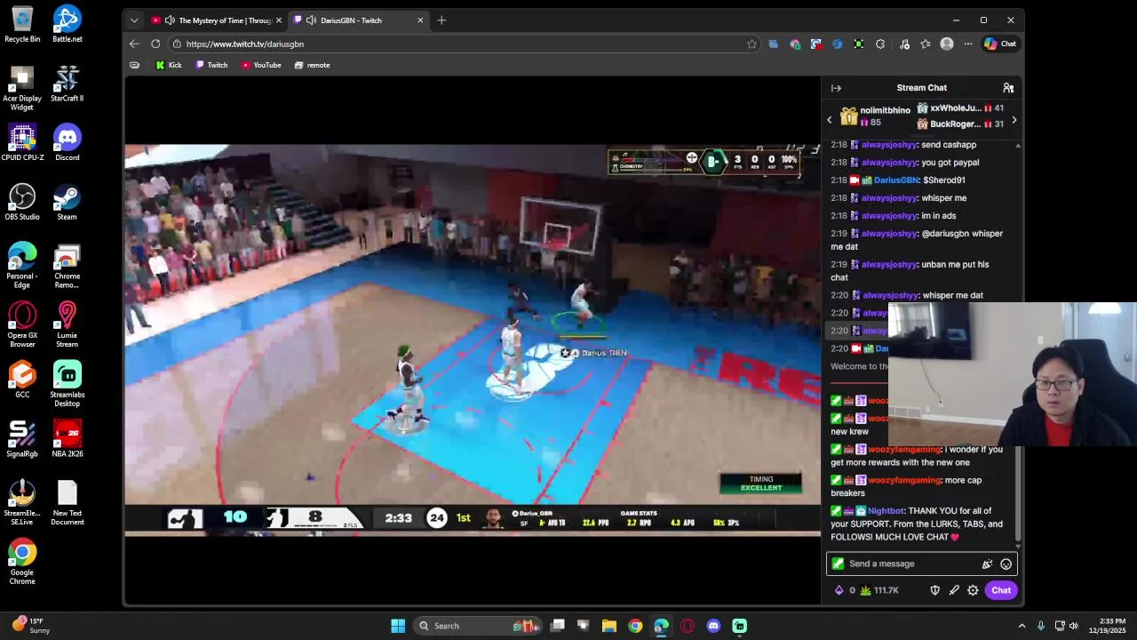Open the browser profile avatar
The image size is (1137, 640).
tap(947, 44)
